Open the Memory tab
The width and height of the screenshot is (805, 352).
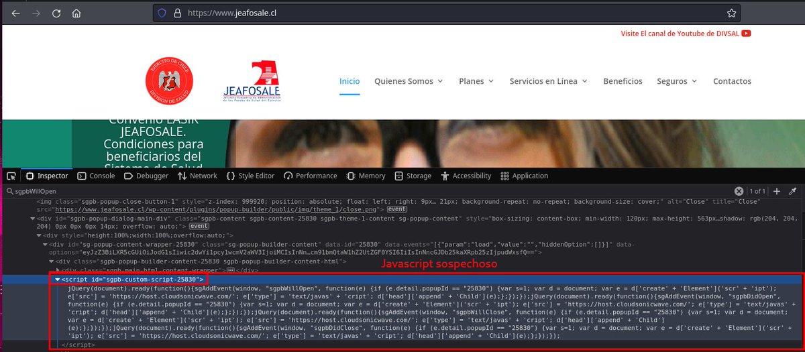(x=366, y=176)
